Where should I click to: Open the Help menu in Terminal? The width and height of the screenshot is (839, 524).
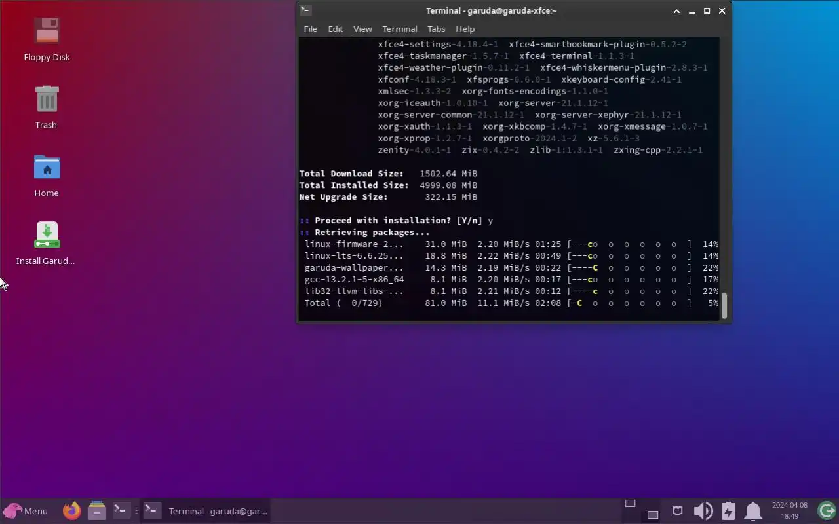point(465,29)
